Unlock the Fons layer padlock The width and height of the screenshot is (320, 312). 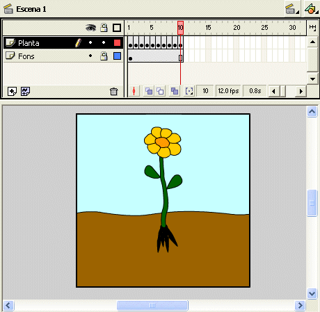coord(104,56)
